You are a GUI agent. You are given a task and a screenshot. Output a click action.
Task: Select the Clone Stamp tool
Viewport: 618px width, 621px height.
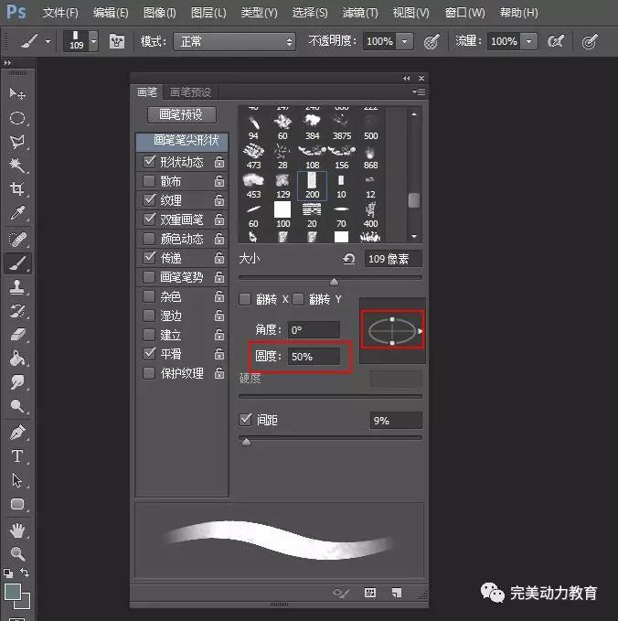tap(17, 286)
